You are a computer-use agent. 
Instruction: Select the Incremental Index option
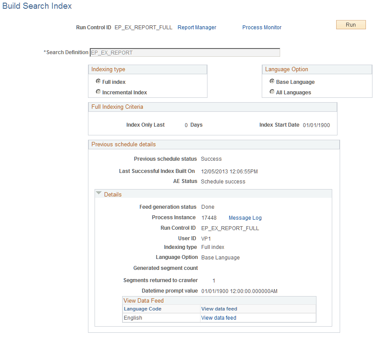[x=98, y=91]
